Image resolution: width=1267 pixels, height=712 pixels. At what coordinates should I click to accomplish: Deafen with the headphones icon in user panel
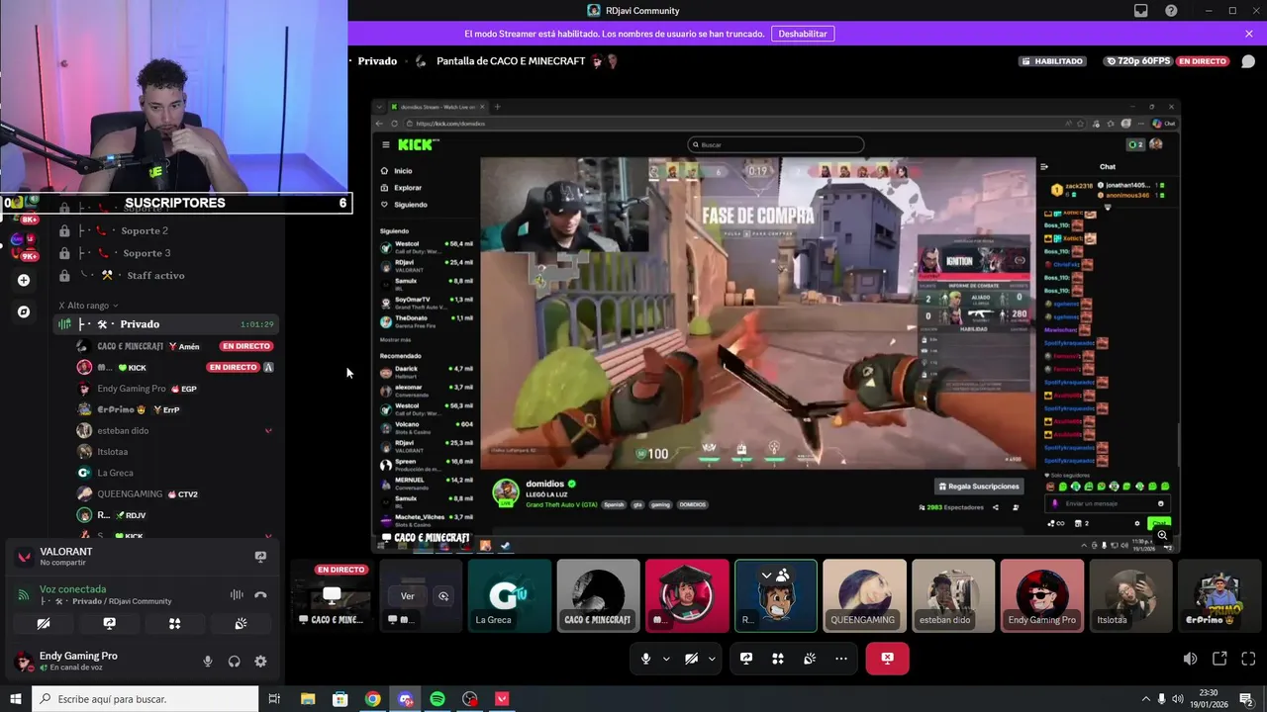pyautogui.click(x=235, y=662)
